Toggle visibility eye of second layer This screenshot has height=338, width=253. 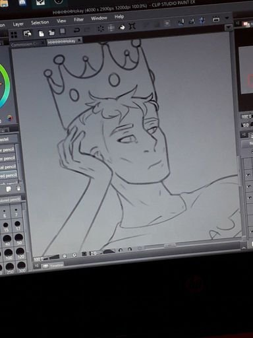point(249,186)
